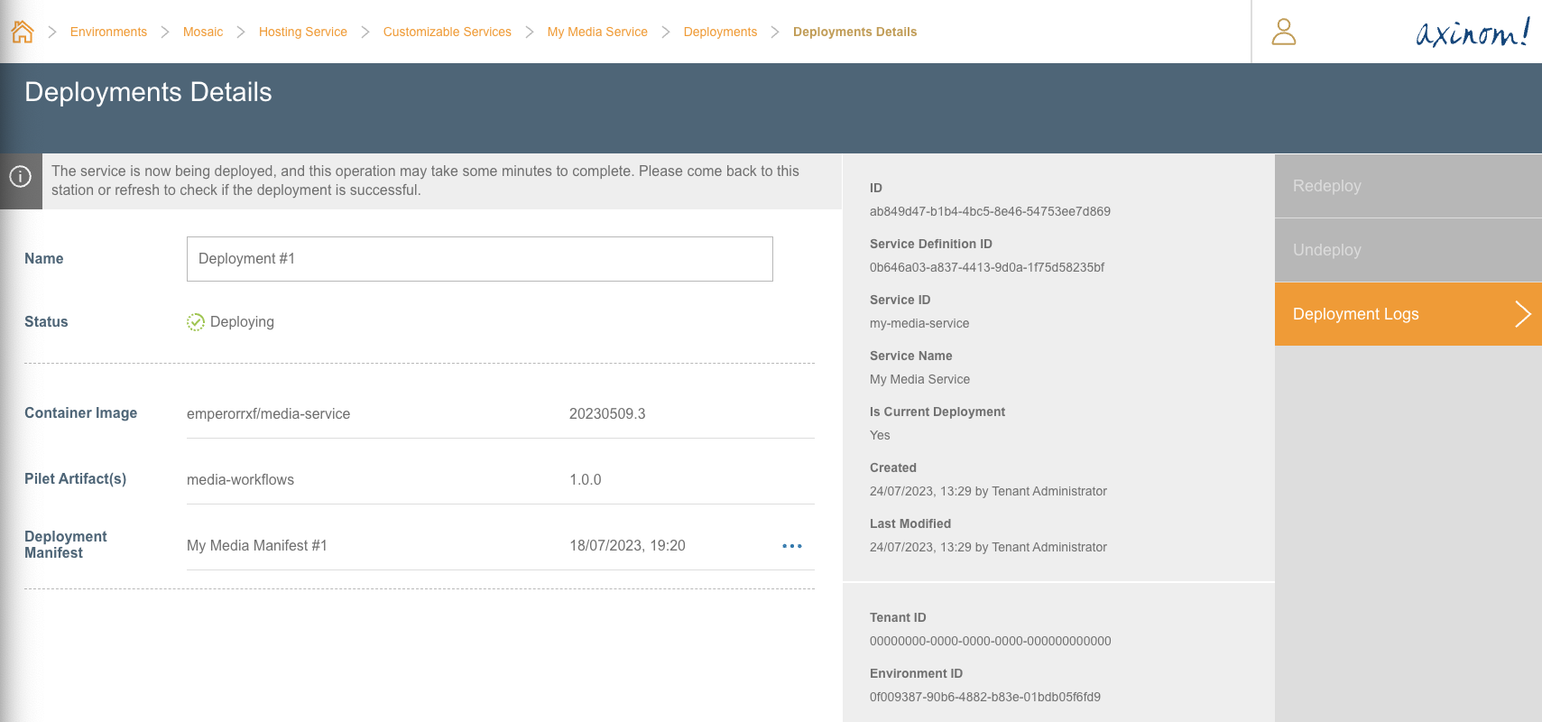Click the Deployments Details breadcrumb

tap(854, 32)
